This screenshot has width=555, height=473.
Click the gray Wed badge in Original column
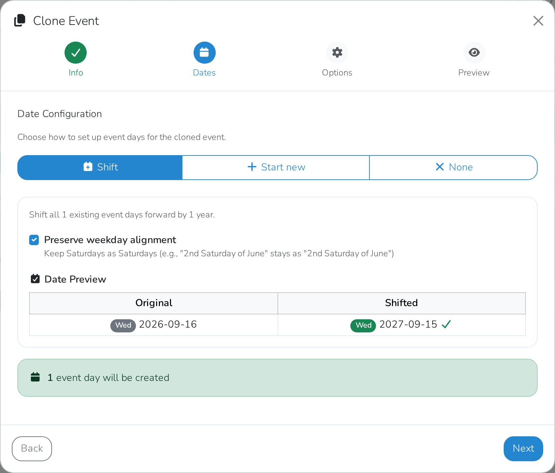[x=123, y=325]
